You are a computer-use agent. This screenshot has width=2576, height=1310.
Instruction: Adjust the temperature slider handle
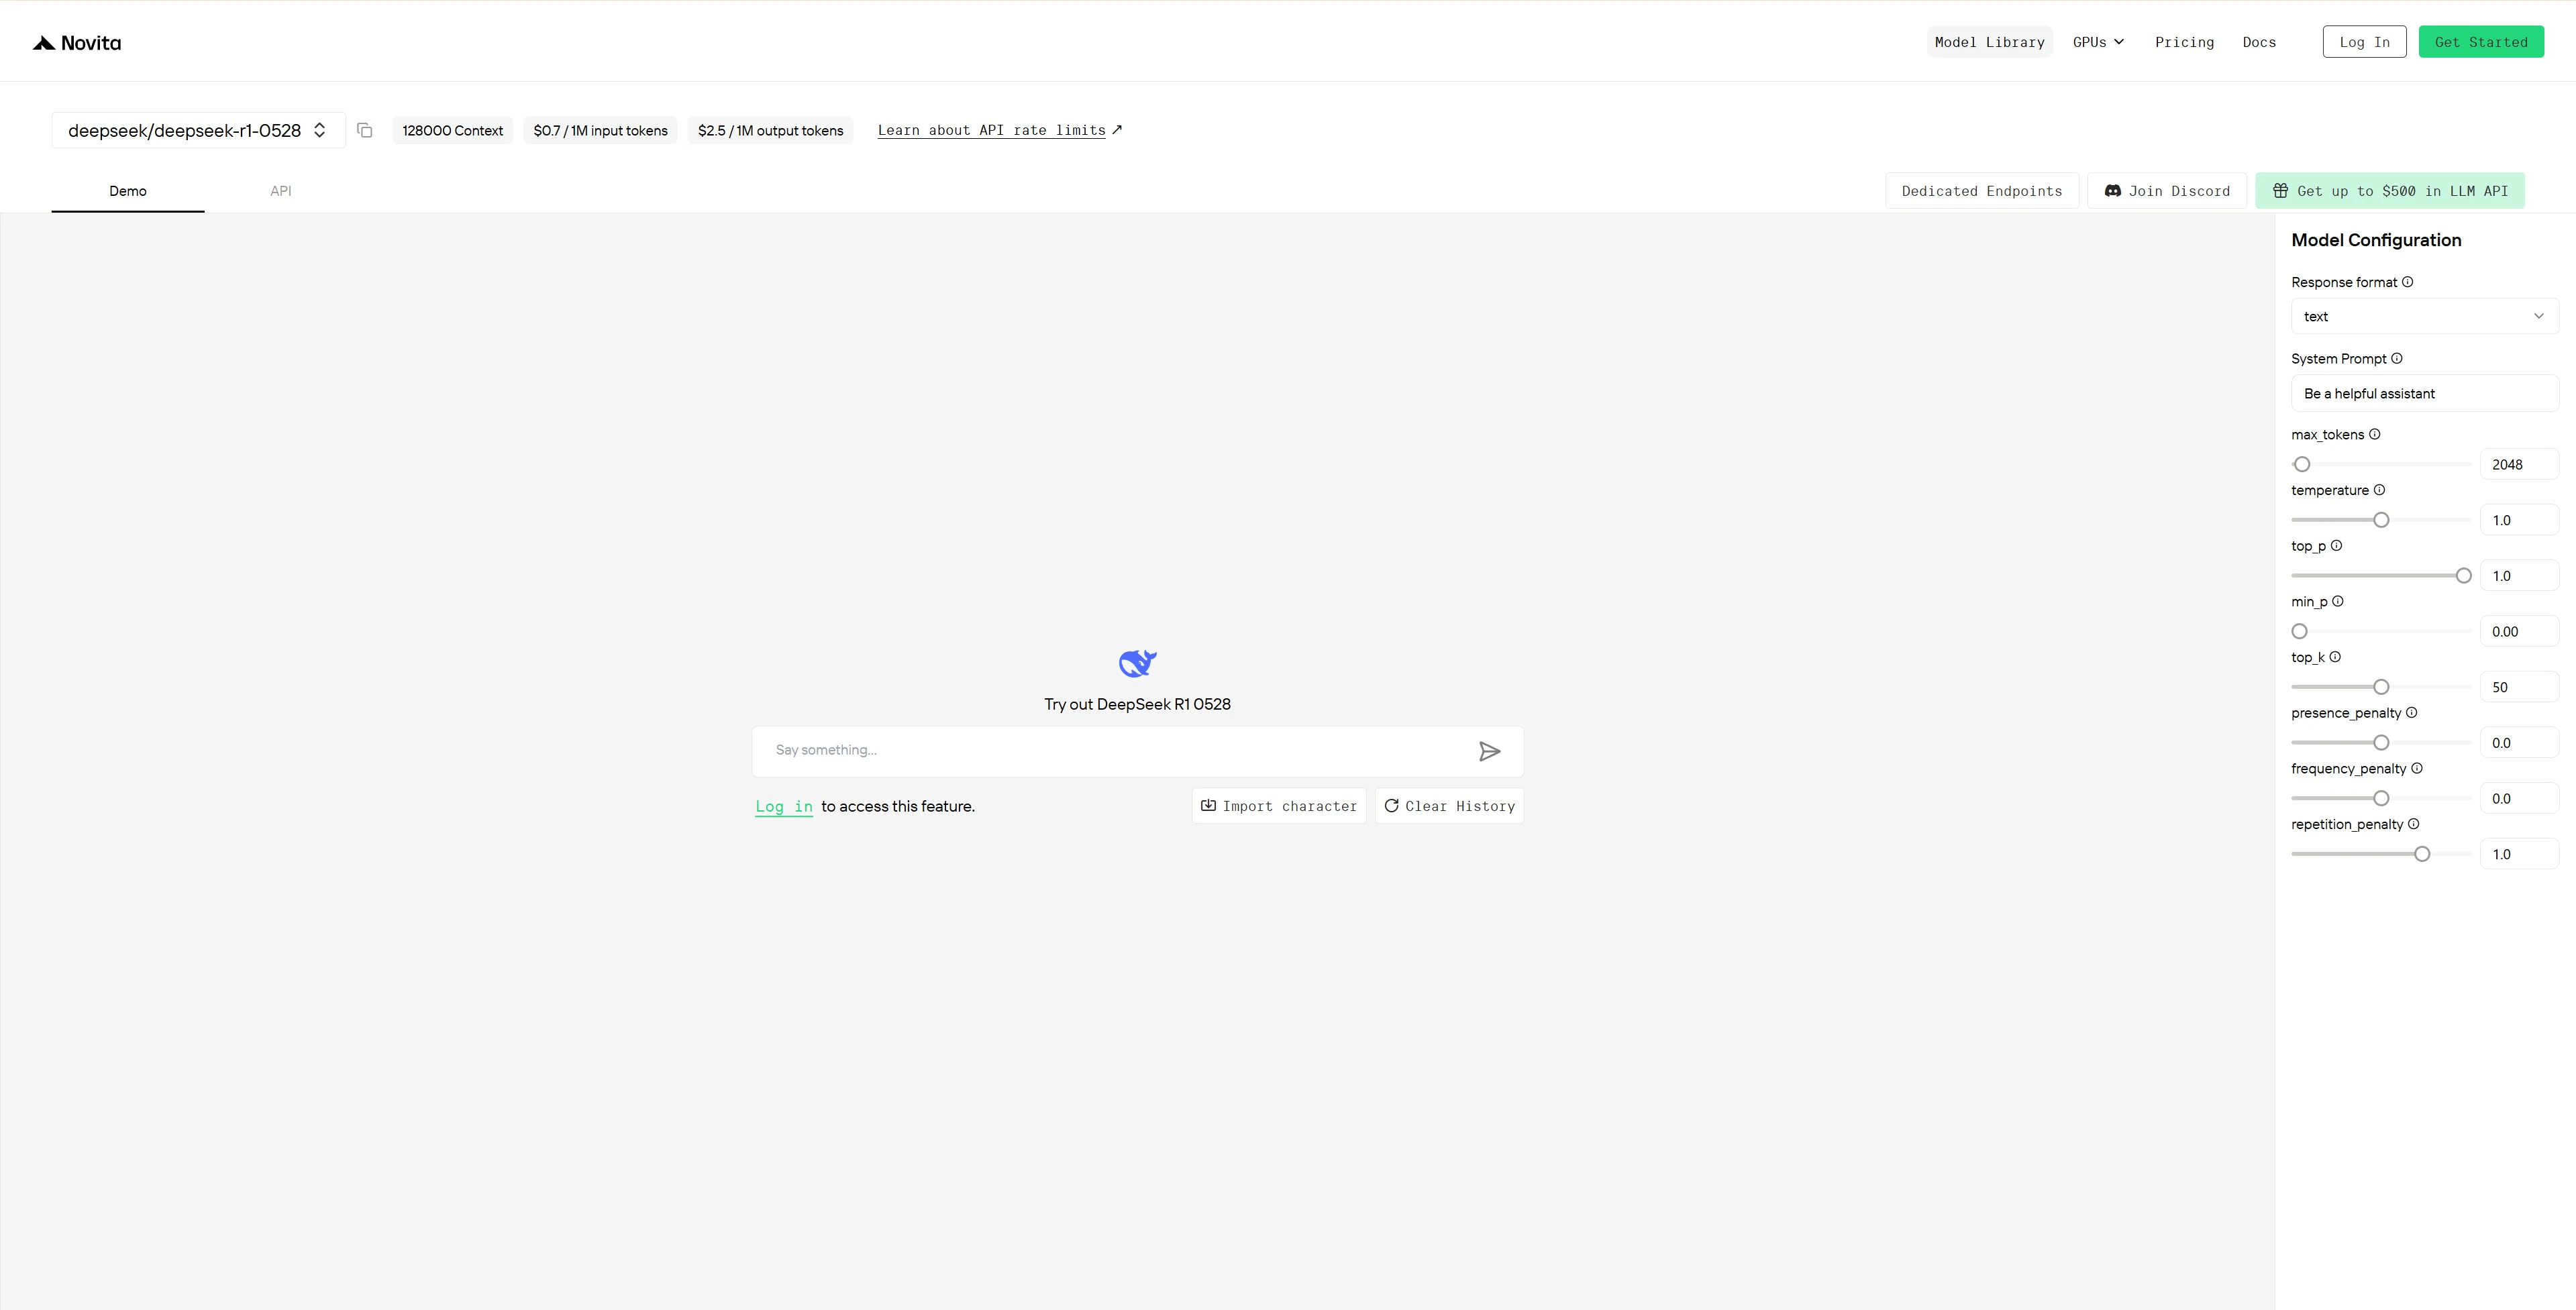pos(2381,520)
